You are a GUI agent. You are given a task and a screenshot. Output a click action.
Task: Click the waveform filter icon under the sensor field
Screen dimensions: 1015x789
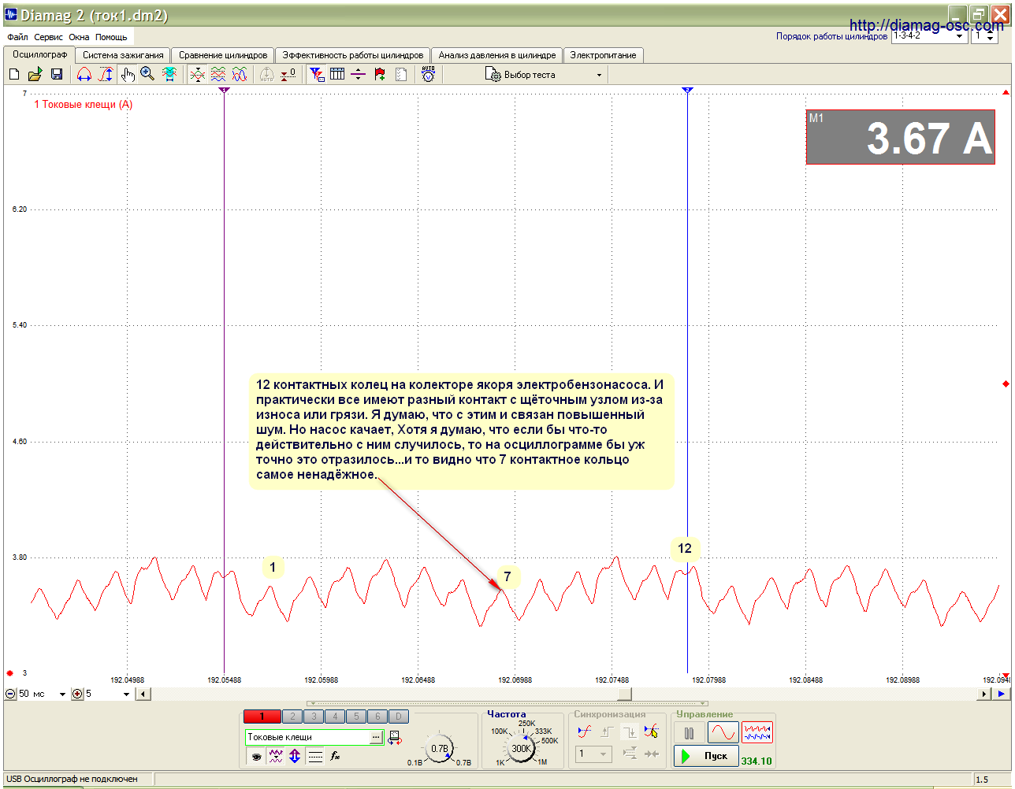tap(276, 756)
